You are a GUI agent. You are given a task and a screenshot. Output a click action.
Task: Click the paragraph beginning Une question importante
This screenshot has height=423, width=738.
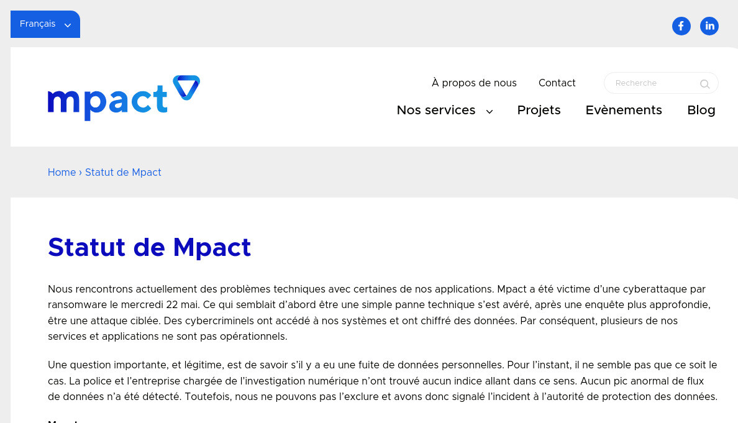pos(383,381)
